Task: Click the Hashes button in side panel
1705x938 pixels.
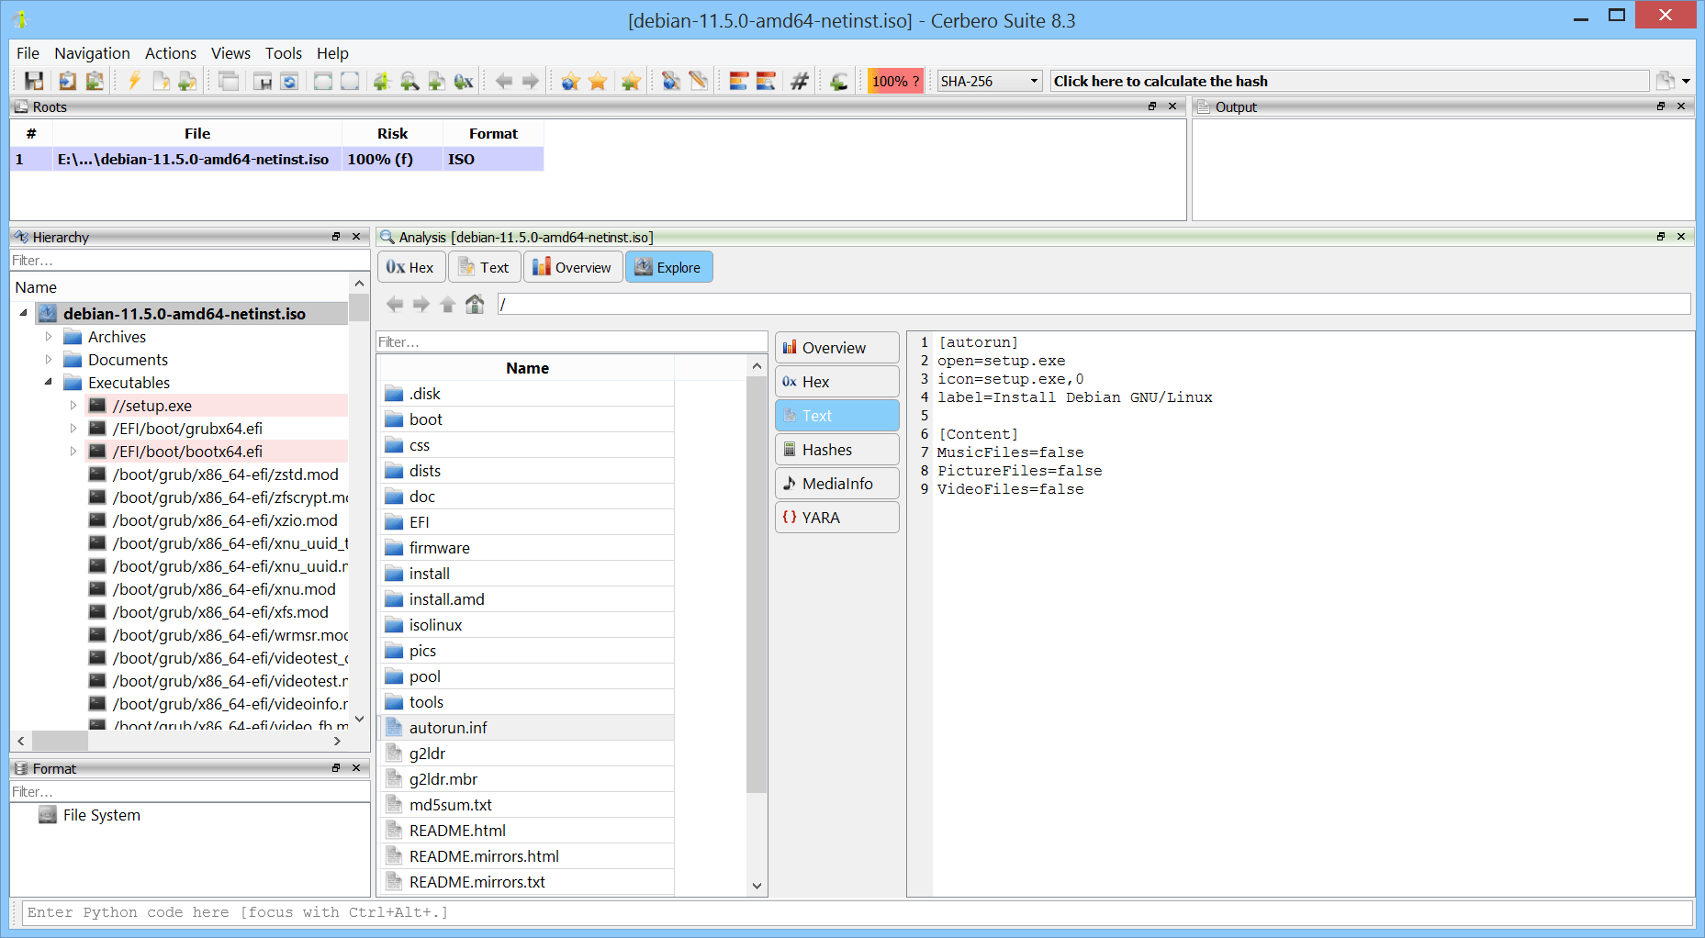Action: point(837,450)
